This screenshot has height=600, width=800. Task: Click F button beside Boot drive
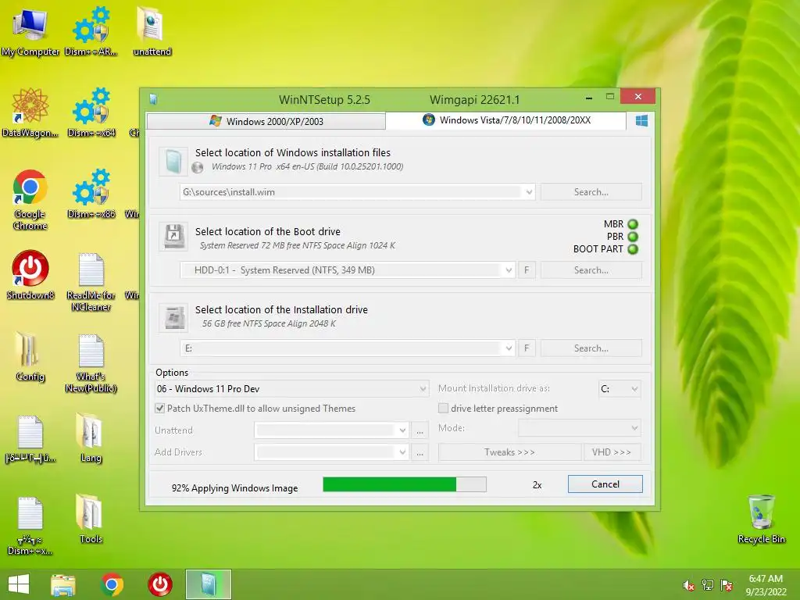527,270
